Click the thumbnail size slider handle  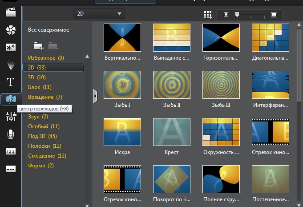pyautogui.click(x=237, y=14)
